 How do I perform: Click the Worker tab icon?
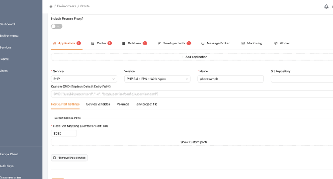[x=276, y=43]
